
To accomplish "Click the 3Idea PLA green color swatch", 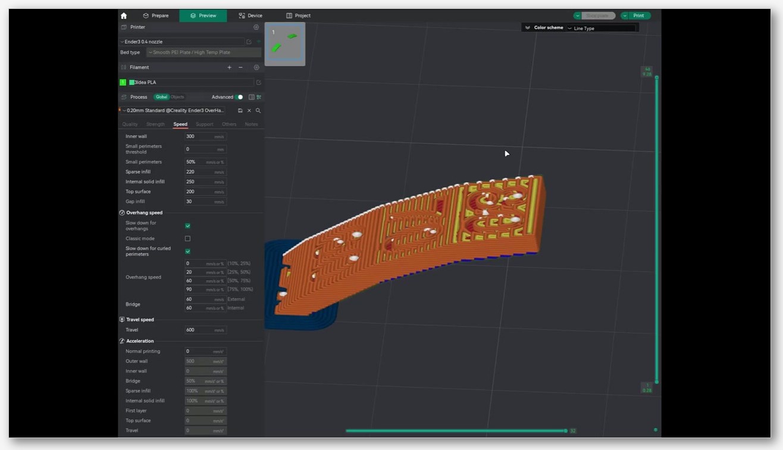I will pos(131,82).
